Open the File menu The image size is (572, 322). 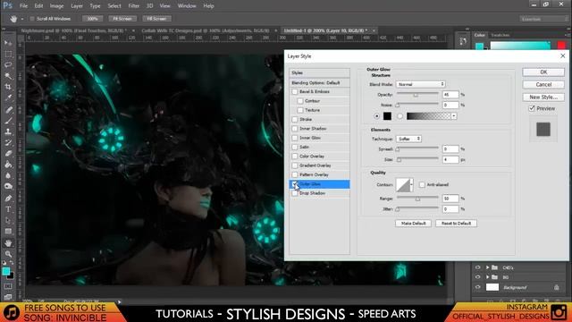[x=24, y=6]
